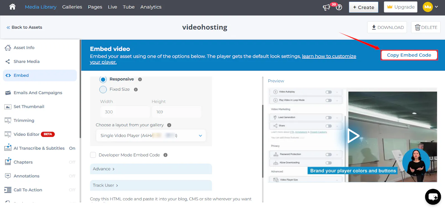The width and height of the screenshot is (445, 208).
Task: Open the Pages tab
Action: coord(95,7)
